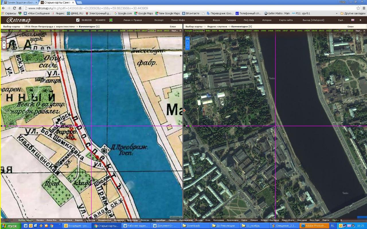Click the green crosshair sync icon
The height and width of the screenshot is (229, 367).
[111, 20]
